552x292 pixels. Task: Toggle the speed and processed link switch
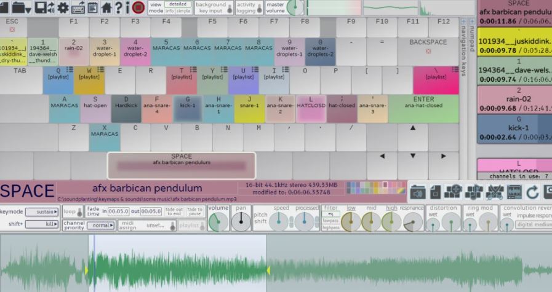(x=292, y=223)
